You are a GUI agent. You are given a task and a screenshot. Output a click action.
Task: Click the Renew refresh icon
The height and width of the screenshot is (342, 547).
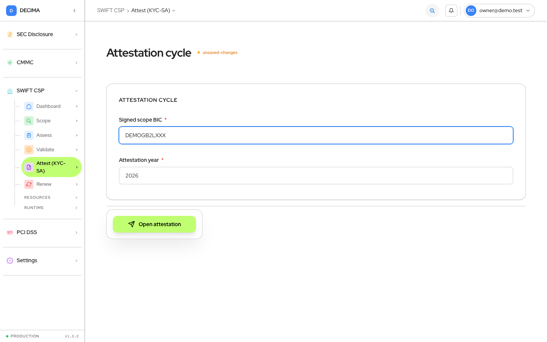pyautogui.click(x=29, y=184)
